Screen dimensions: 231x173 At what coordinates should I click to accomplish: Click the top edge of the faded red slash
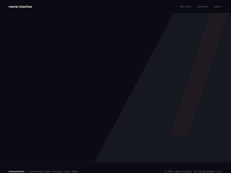click(x=219, y=14)
